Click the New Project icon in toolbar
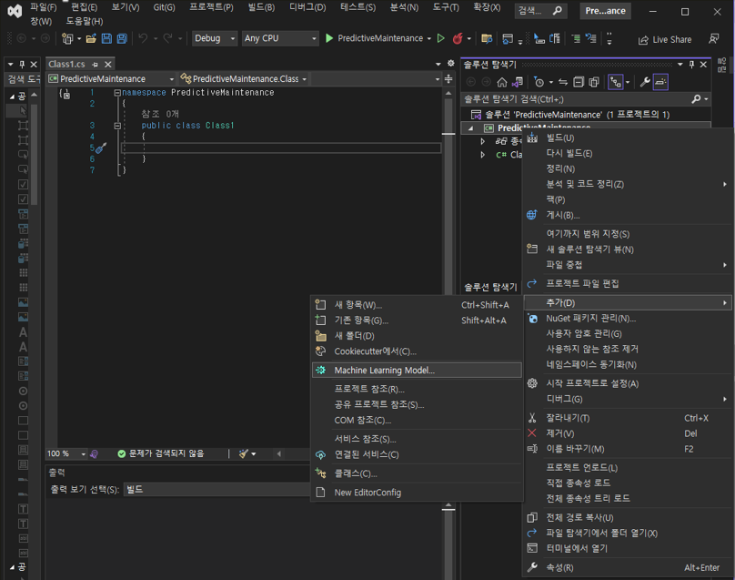The image size is (735, 580). tap(67, 38)
